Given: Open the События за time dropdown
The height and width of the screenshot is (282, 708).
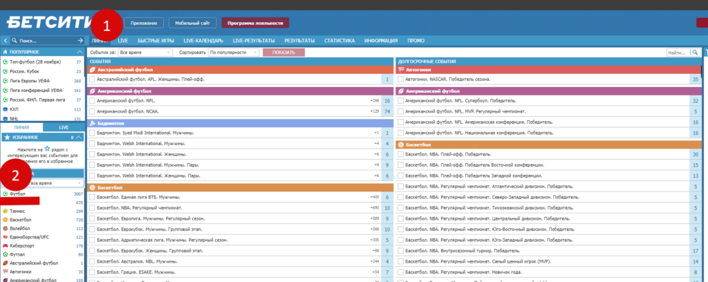Looking at the screenshot, I should point(145,53).
